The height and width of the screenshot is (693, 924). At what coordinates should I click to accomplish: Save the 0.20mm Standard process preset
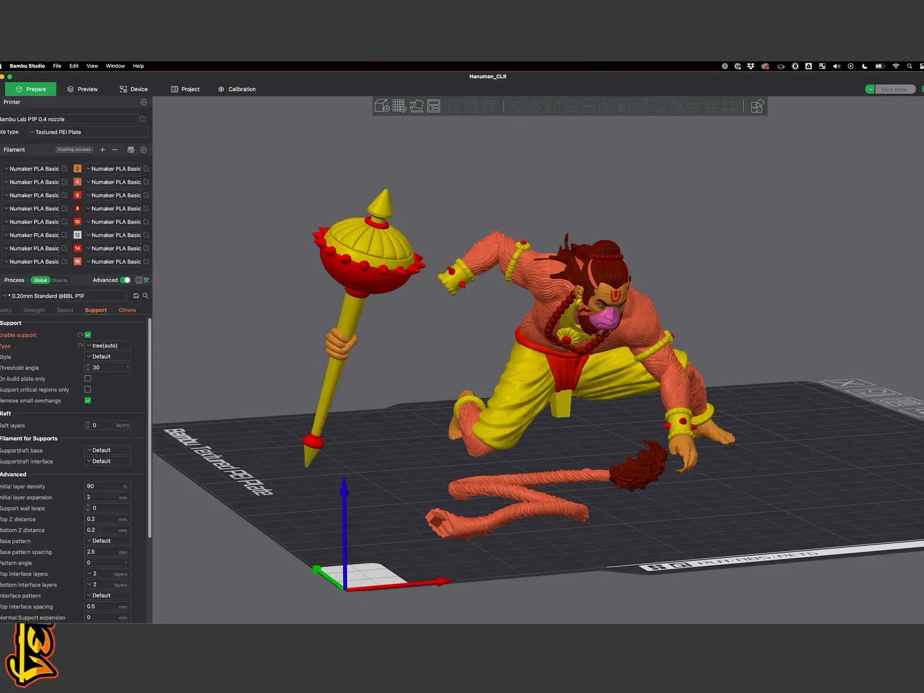click(x=136, y=296)
